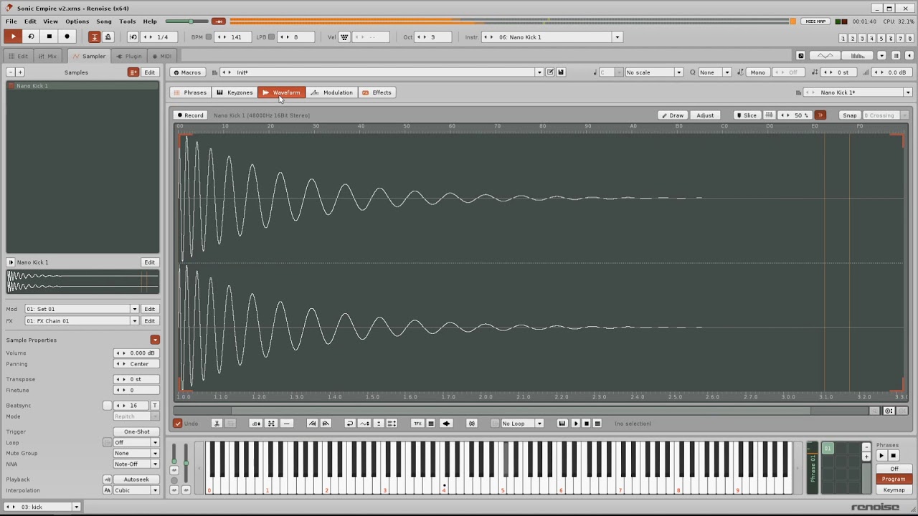This screenshot has width=918, height=516.
Task: Open the Keyzones section tab
Action: [235, 92]
